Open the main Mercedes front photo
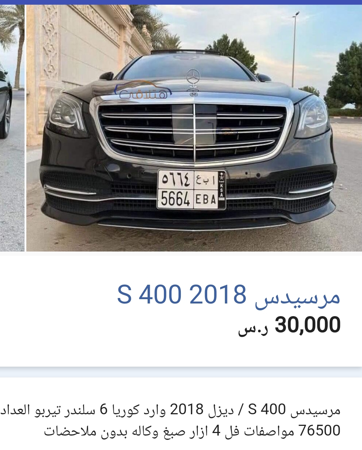 pyautogui.click(x=194, y=128)
